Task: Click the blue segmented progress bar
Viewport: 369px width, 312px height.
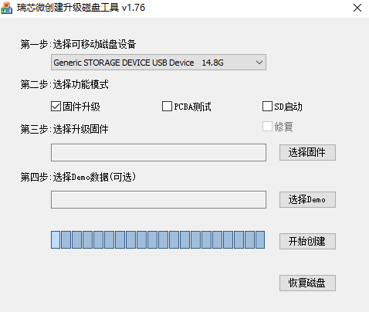Action: (157, 240)
